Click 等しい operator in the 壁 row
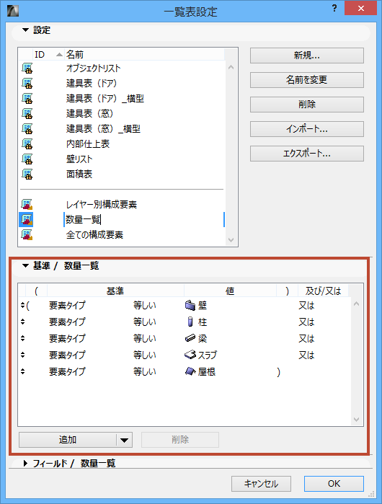The image size is (382, 504). [x=145, y=306]
